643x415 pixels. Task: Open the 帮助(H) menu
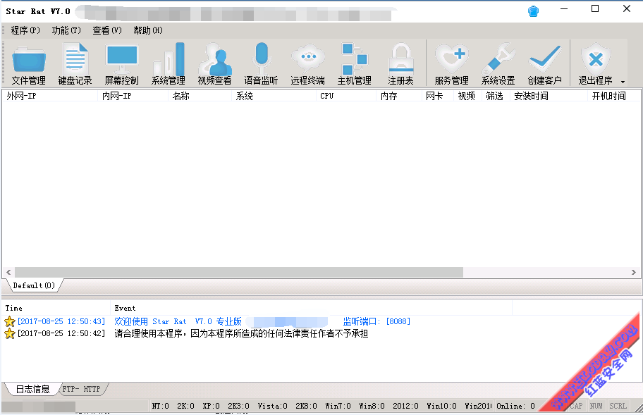point(148,30)
